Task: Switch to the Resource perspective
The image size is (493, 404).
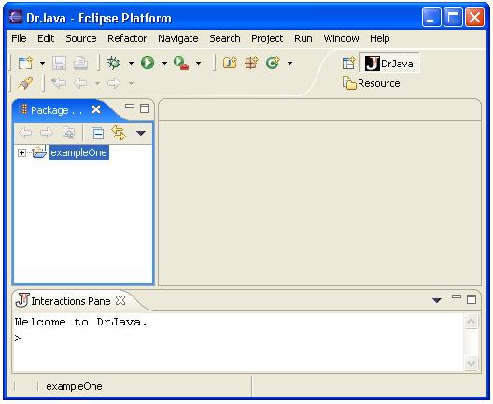Action: pos(372,83)
